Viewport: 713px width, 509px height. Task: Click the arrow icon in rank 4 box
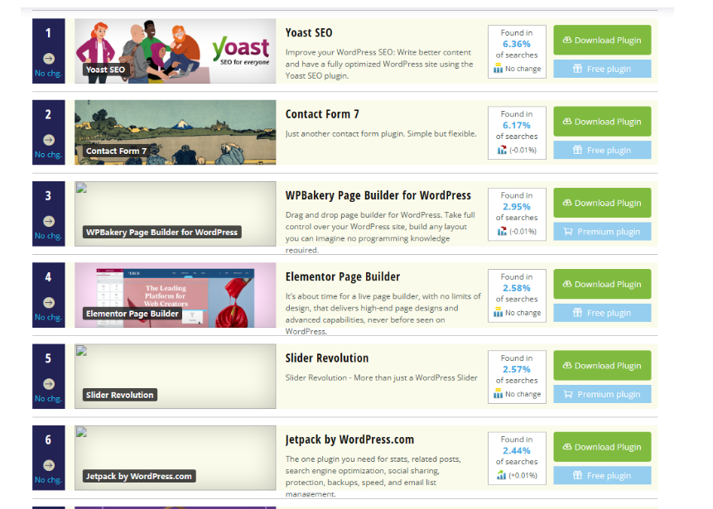click(x=49, y=303)
